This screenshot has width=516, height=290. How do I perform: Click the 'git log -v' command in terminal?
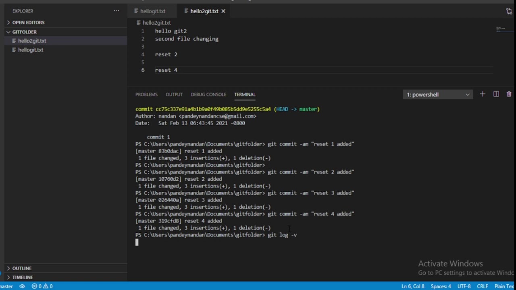[282, 235]
